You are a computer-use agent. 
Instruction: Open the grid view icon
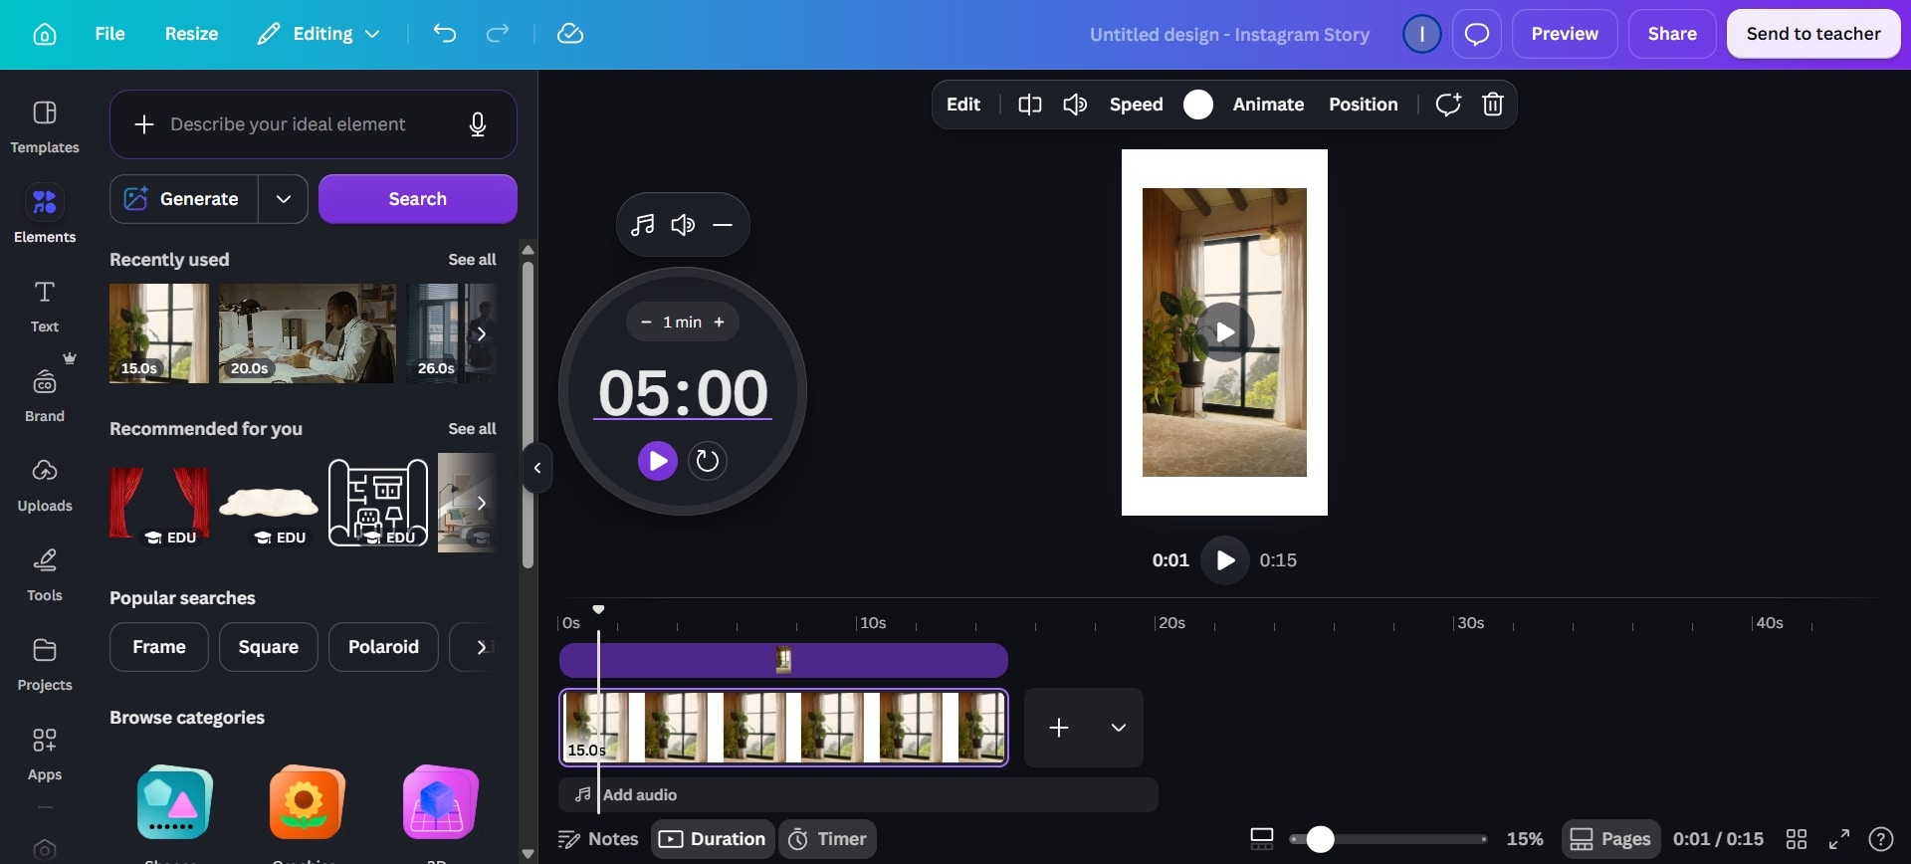[x=1797, y=839]
